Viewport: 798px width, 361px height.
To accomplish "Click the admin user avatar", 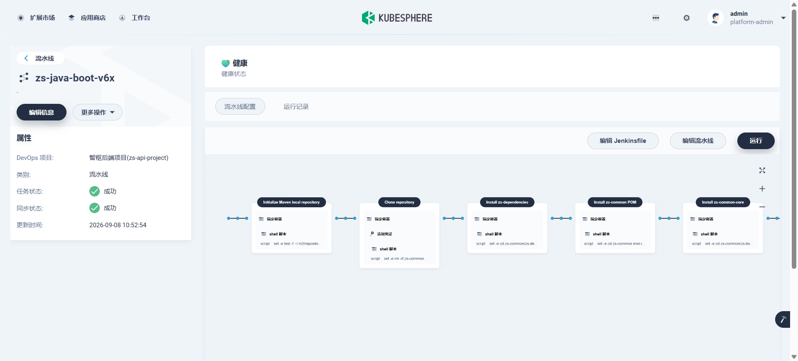I will (716, 18).
